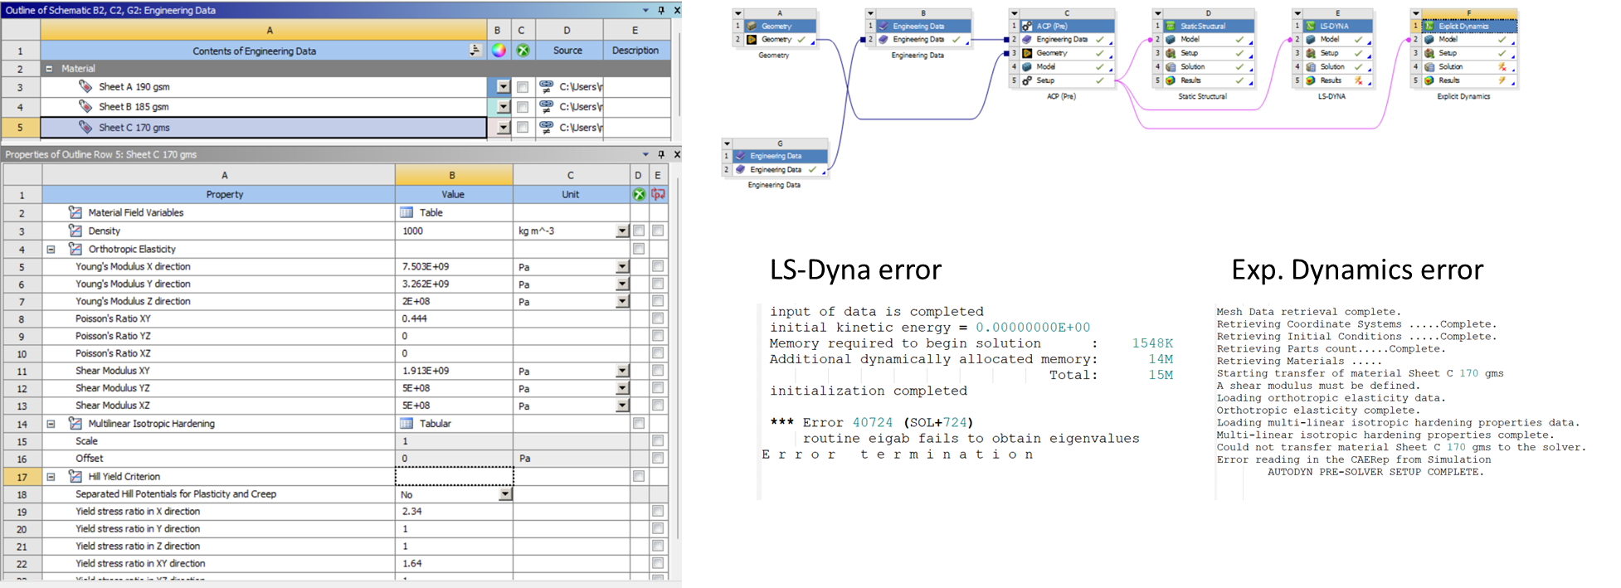Click the Unit column header in properties
This screenshot has height=588, width=1621.
coord(571,194)
